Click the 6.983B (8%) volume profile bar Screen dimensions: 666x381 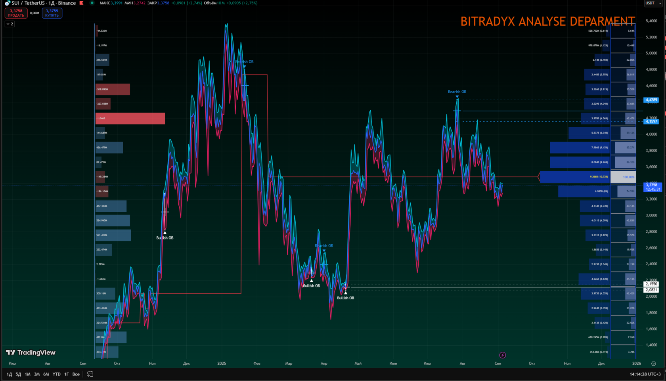(584, 191)
